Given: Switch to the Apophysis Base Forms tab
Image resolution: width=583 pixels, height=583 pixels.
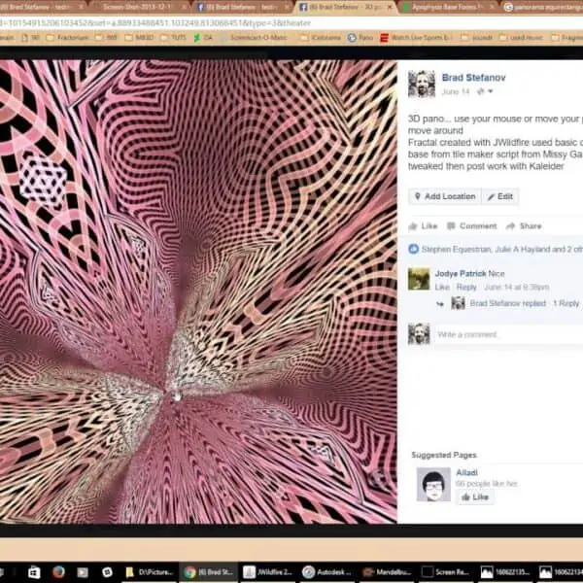Looking at the screenshot, I should point(448,7).
